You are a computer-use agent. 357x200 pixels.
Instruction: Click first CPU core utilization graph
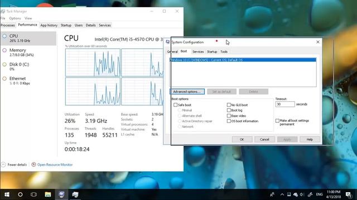(93, 62)
